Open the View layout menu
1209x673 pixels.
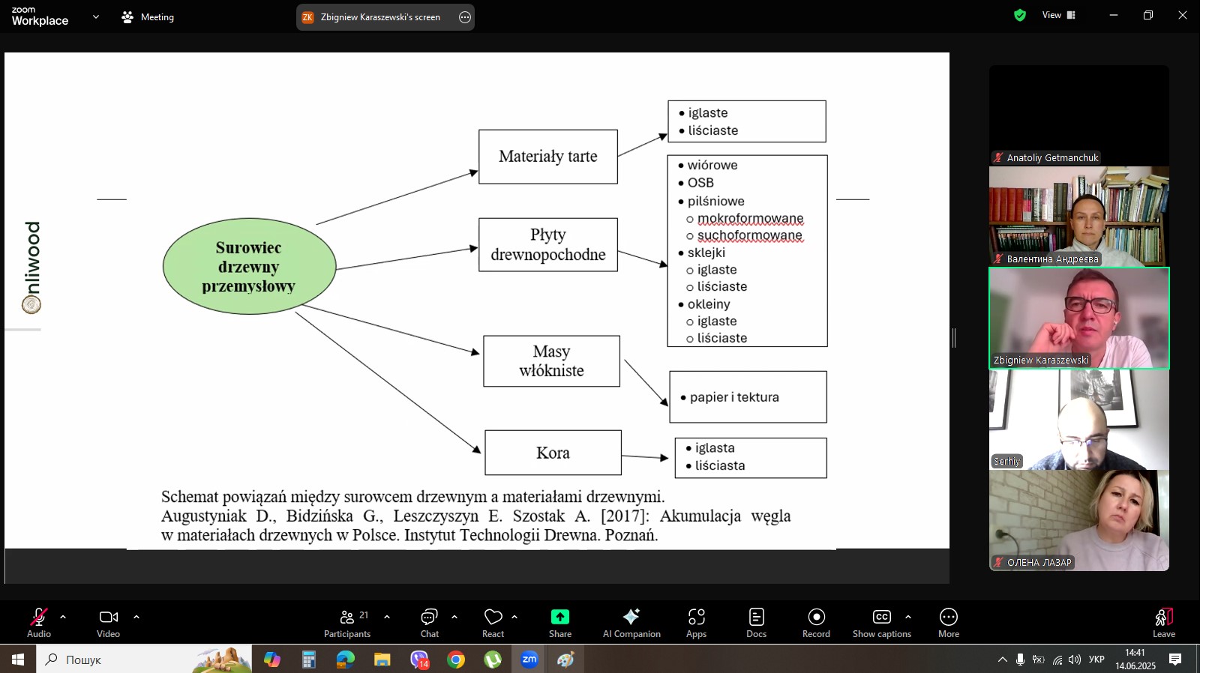(x=1058, y=15)
